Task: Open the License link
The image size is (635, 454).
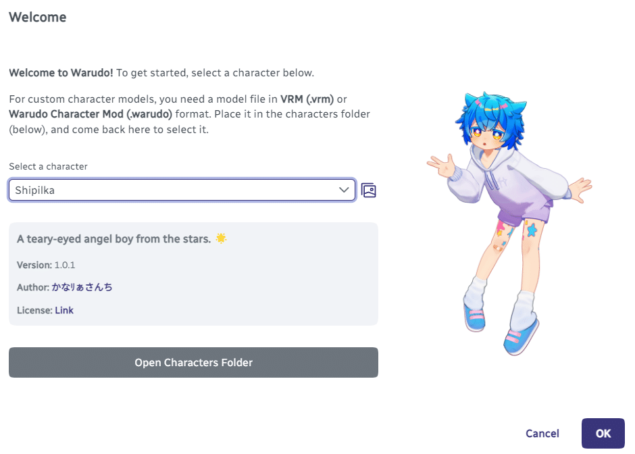Action: click(64, 310)
